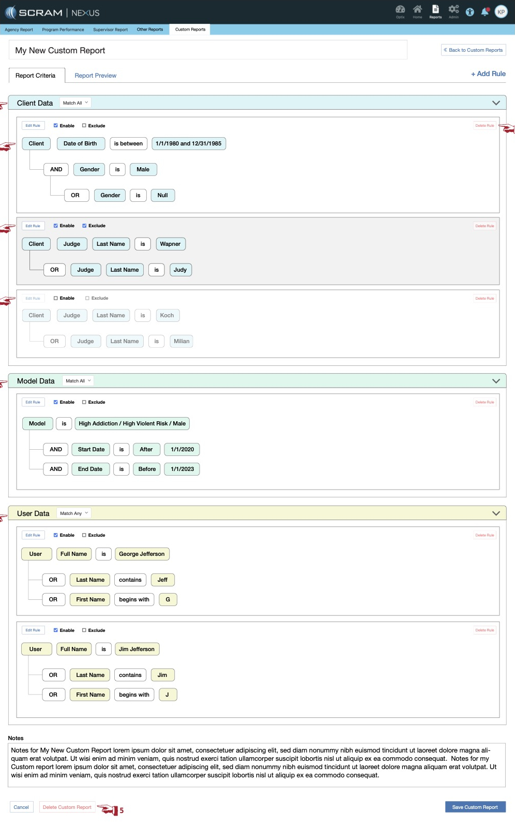Click Add Rule link
The image size is (515, 826).
(488, 74)
